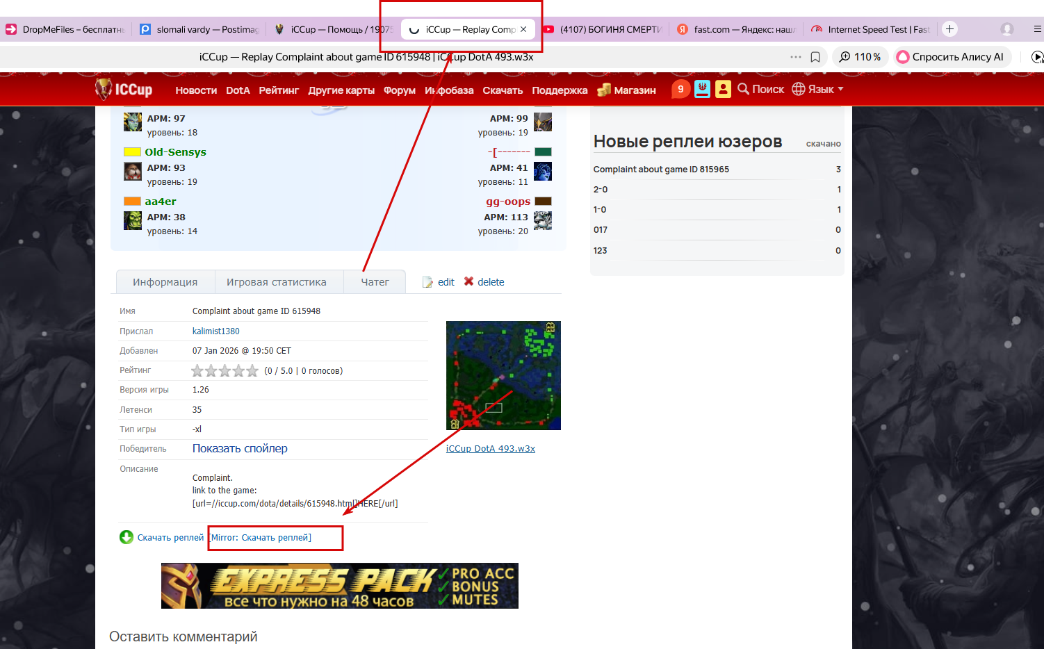Switch to the YouTube БОГИНЯ СМЕРТИ tab
This screenshot has height=649, width=1044.
[x=603, y=29]
